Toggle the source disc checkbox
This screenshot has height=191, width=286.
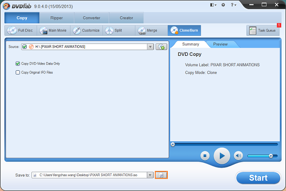coord(24,47)
